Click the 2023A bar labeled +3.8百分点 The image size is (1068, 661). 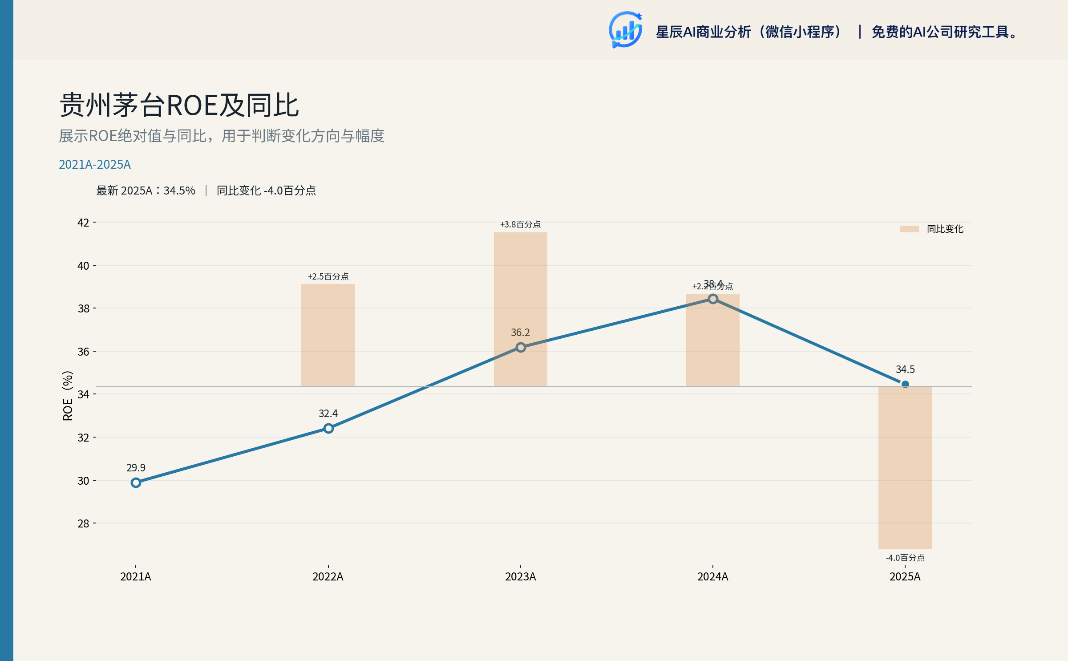coord(521,309)
